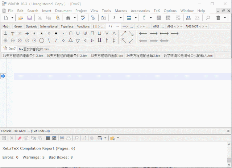Insert the division symbol
The image size is (232, 168).
[x=27, y=34]
